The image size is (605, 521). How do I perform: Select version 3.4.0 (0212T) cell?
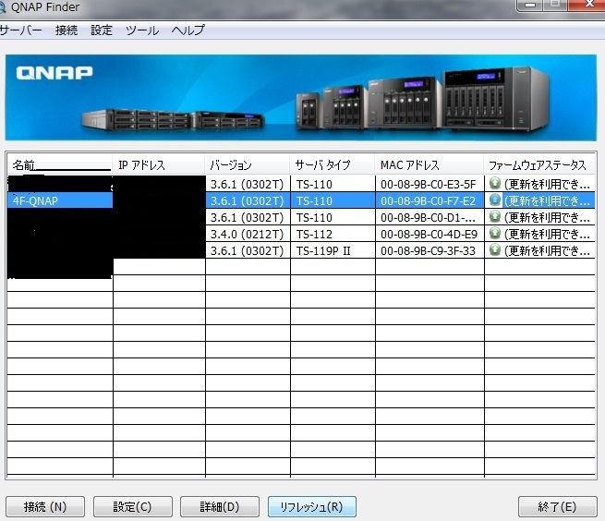tap(248, 234)
